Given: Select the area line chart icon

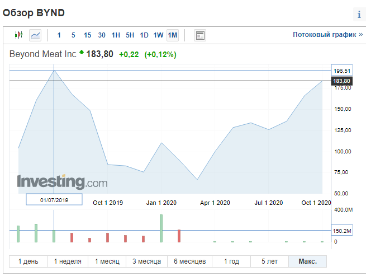Looking at the screenshot, I should coord(35,35).
